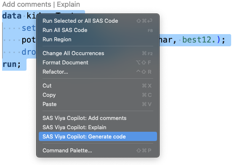Click the 'set' keyword in the editor
The height and width of the screenshot is (165, 240).
[x=29, y=28]
